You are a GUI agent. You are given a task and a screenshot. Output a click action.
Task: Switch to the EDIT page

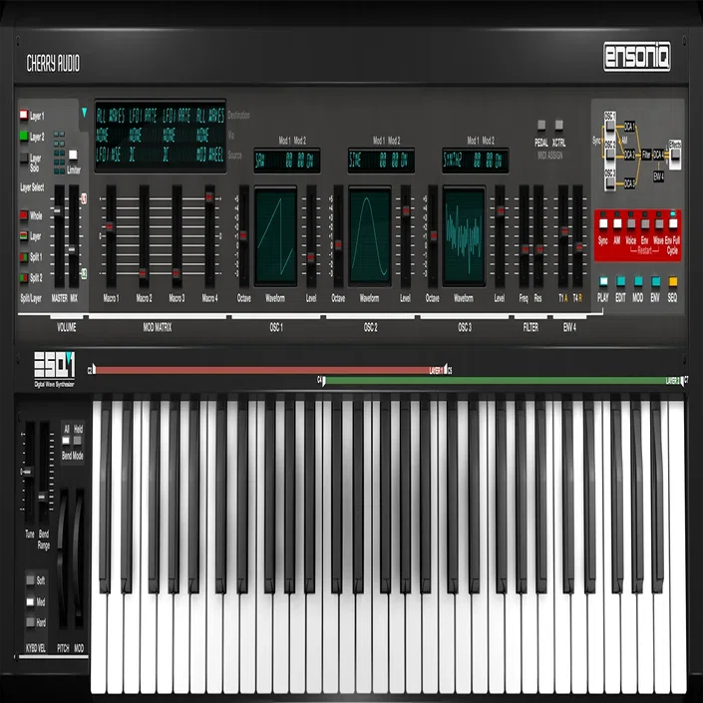click(x=620, y=281)
